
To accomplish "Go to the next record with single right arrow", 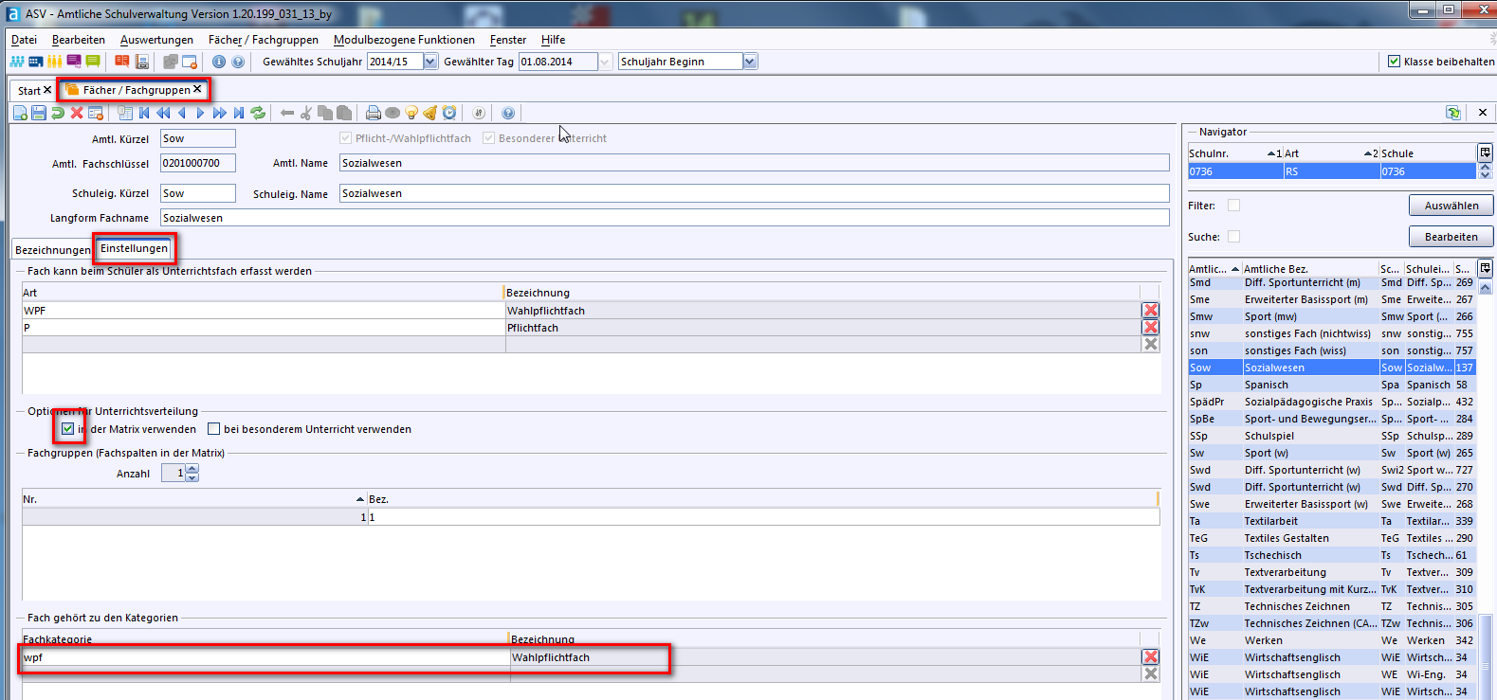I will [x=200, y=113].
